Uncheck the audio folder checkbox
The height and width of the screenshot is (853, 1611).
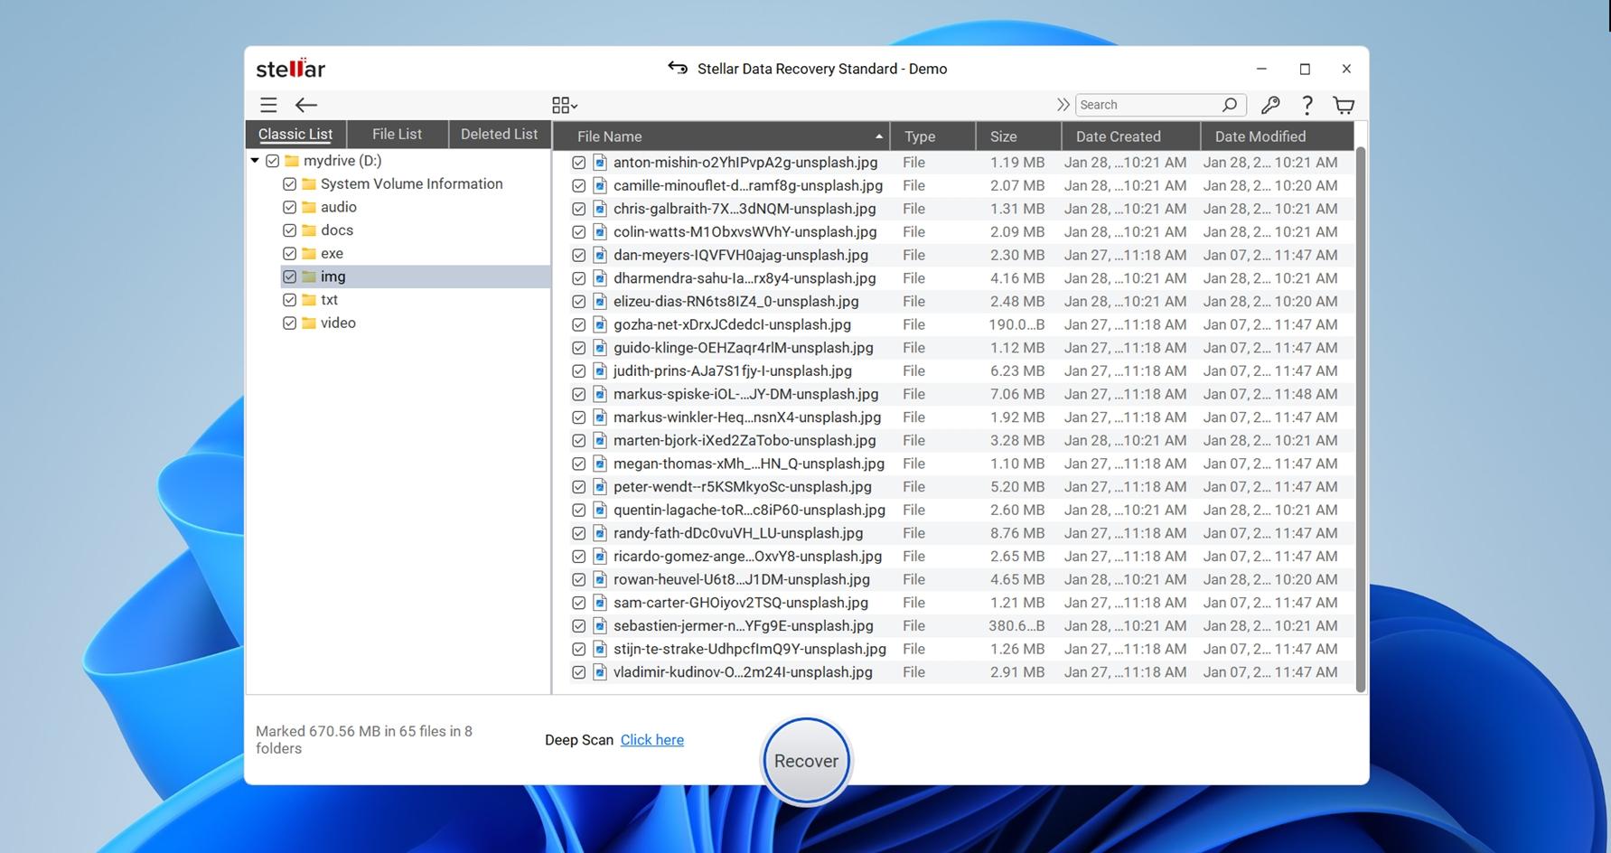(289, 207)
